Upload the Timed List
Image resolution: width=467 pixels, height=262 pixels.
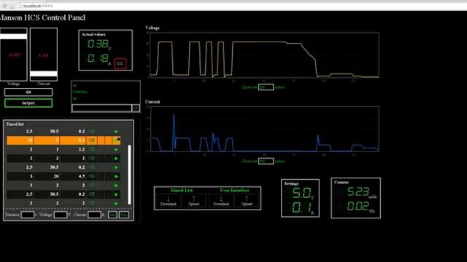193,201
